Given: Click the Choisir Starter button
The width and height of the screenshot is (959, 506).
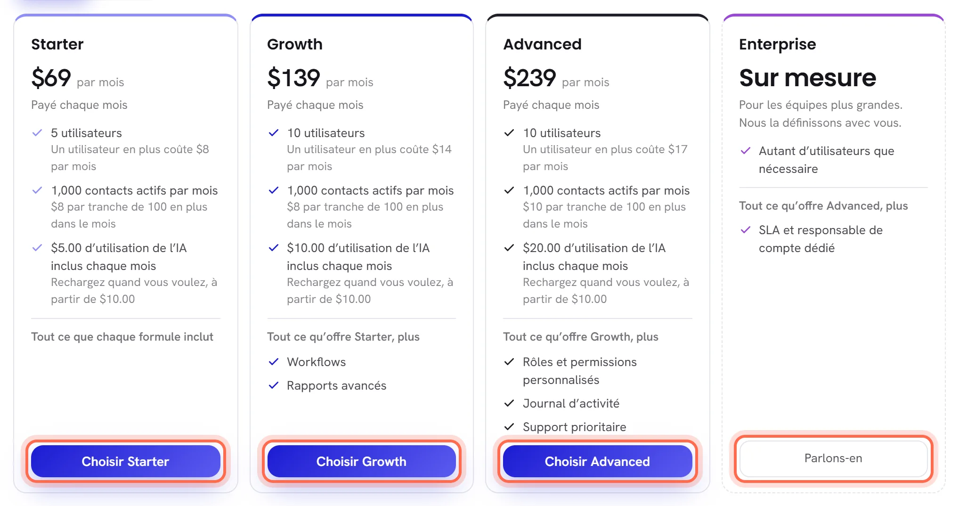Looking at the screenshot, I should coord(125,461).
